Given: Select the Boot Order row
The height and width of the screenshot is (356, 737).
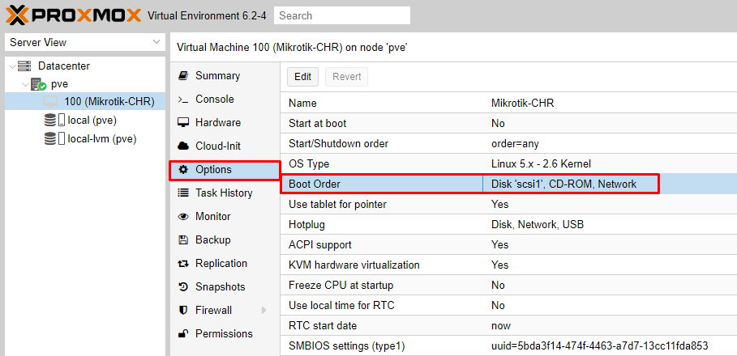Looking at the screenshot, I should click(508, 184).
